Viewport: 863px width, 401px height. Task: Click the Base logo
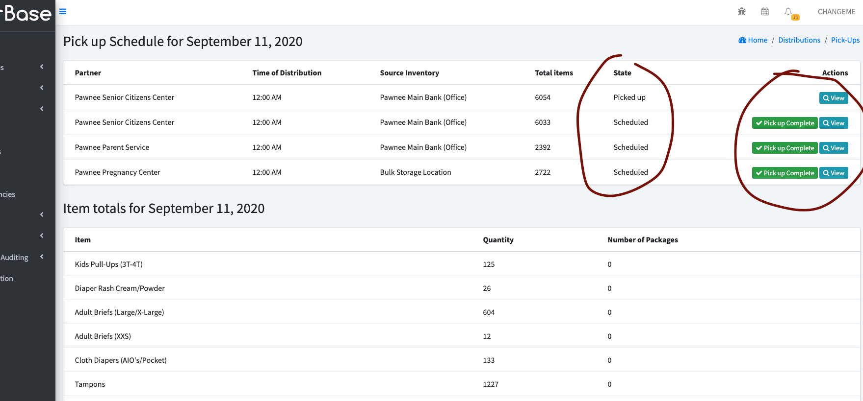pyautogui.click(x=26, y=13)
